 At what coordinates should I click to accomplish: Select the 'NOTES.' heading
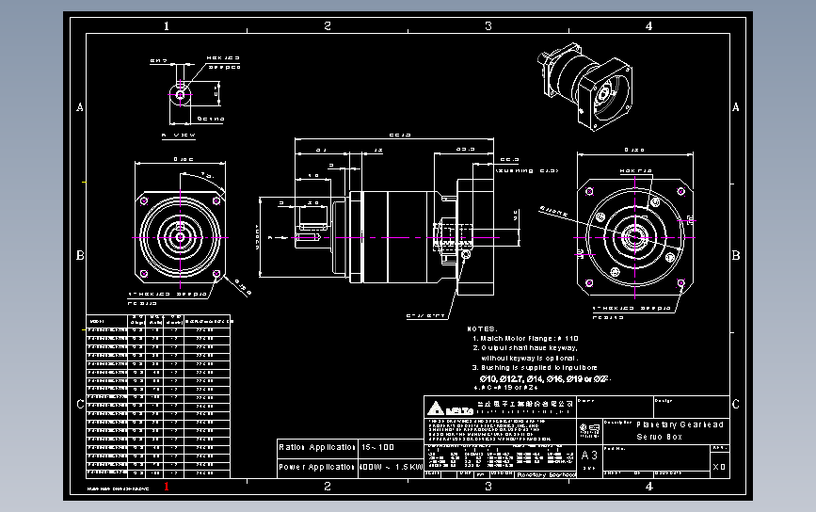coord(482,328)
